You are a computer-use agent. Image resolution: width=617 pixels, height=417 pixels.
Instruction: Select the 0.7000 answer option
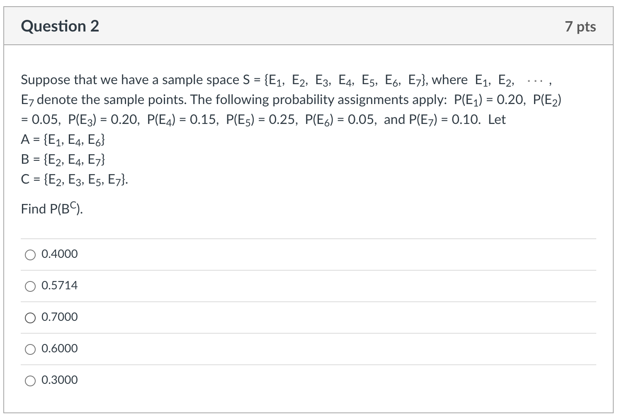click(59, 317)
